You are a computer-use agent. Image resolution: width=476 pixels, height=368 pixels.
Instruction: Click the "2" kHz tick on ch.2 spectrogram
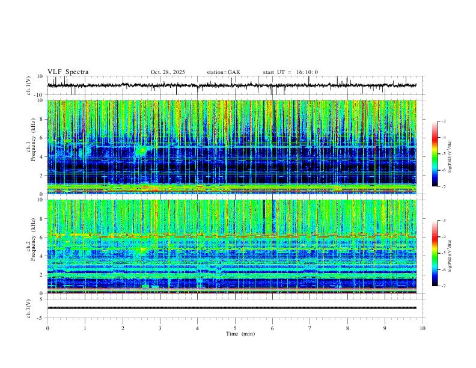point(42,275)
